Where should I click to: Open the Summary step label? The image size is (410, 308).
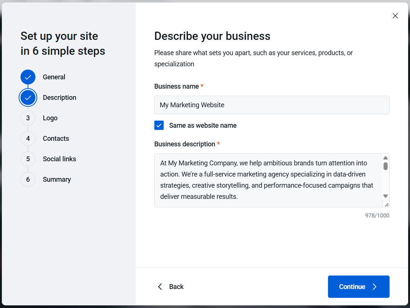(x=57, y=180)
